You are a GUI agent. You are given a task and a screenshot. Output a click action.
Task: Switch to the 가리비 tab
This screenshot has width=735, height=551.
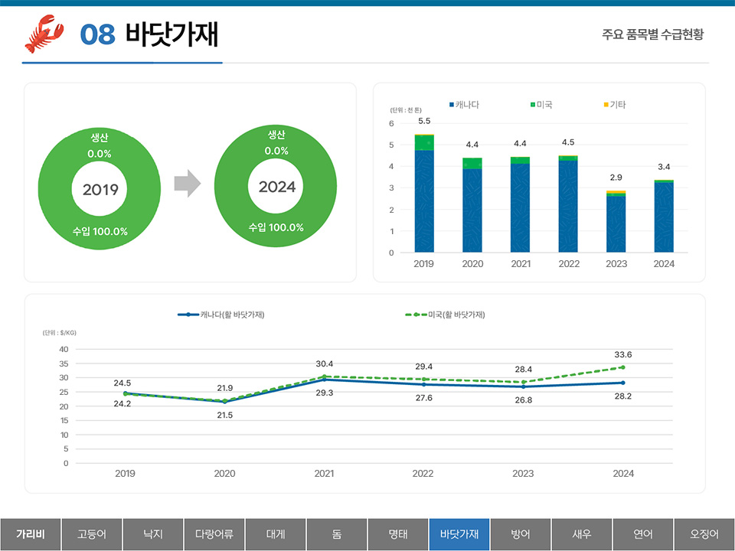(30, 534)
